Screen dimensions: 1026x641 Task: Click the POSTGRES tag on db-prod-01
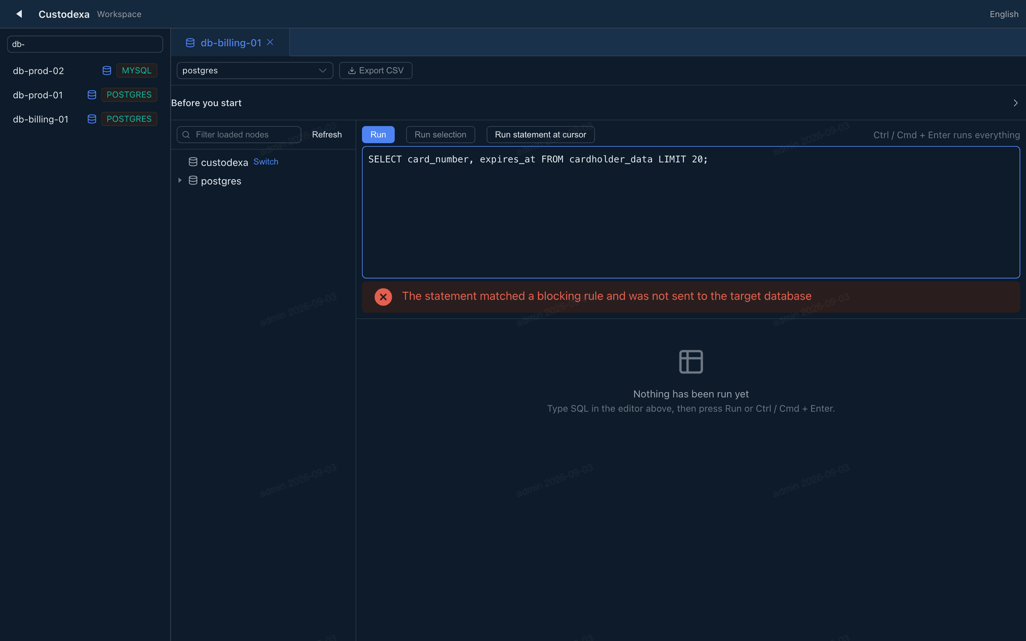129,95
